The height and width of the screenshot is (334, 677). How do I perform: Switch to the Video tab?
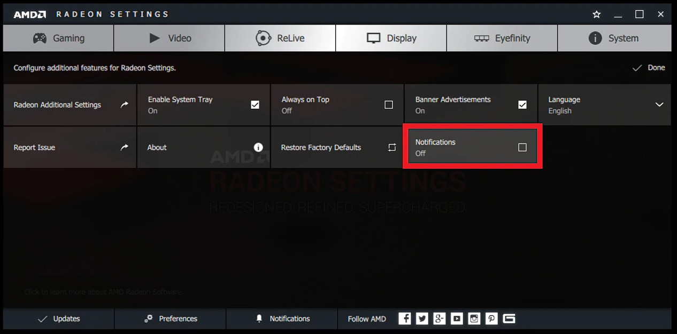(x=169, y=38)
